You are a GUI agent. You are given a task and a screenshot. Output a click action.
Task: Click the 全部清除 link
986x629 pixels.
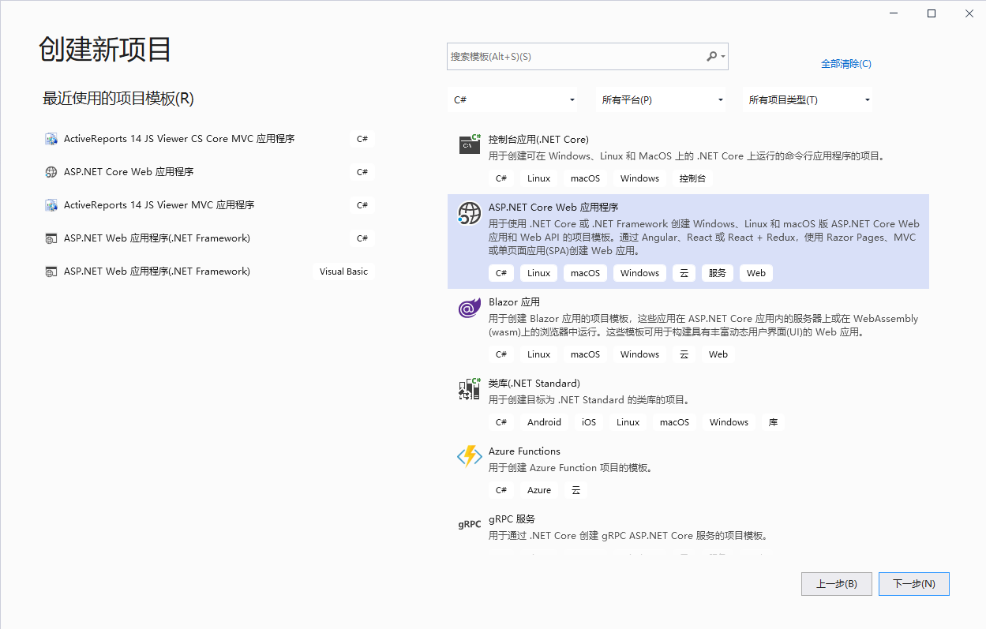click(x=846, y=64)
